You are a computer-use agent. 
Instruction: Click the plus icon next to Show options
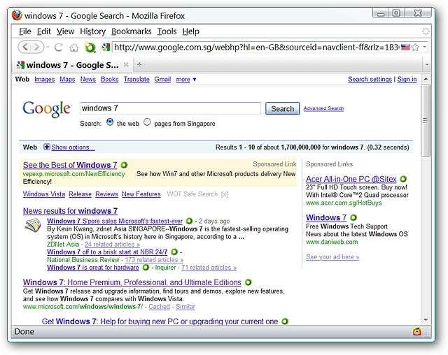point(47,147)
